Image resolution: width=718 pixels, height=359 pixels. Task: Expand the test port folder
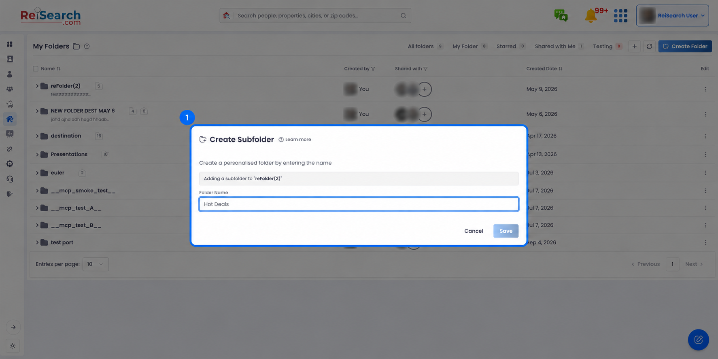click(37, 242)
